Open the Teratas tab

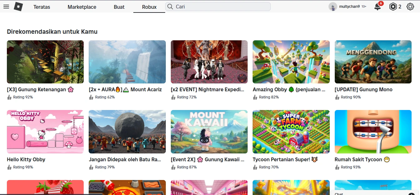click(x=42, y=7)
